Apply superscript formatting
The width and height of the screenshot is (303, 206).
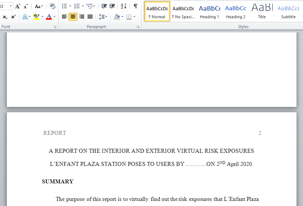[13, 17]
